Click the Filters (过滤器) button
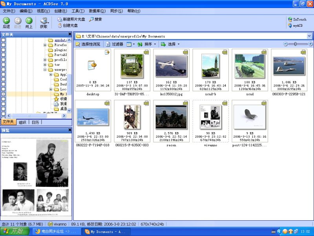 coord(114,44)
